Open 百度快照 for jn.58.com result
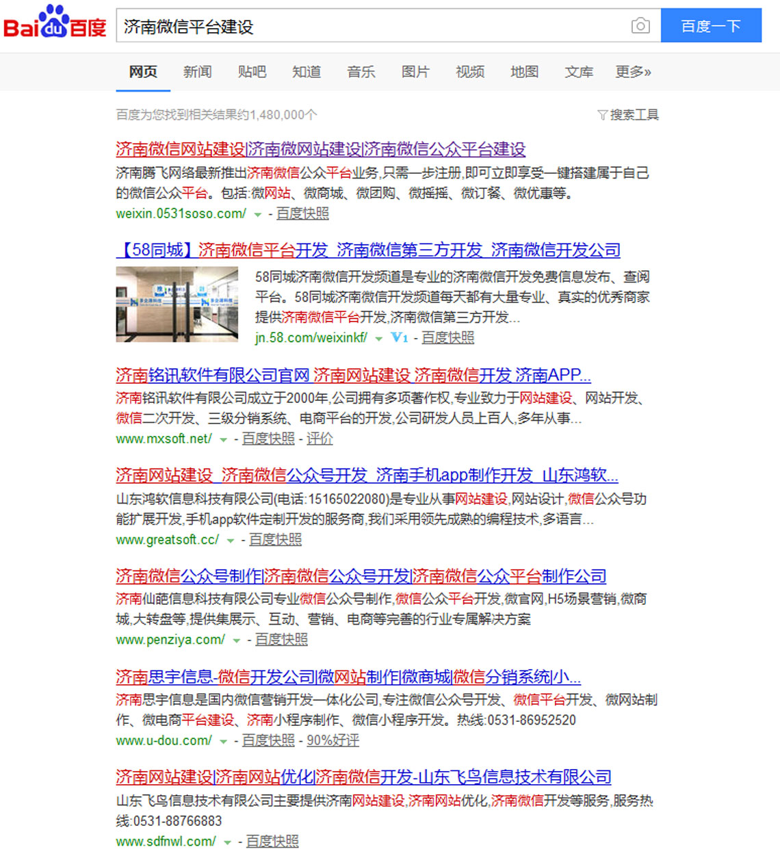This screenshot has width=780, height=858. 447,337
